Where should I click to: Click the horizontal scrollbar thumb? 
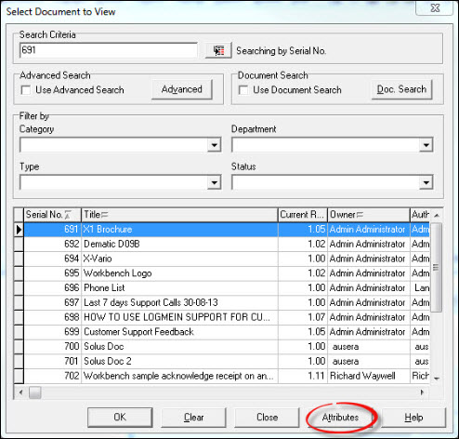pos(35,392)
